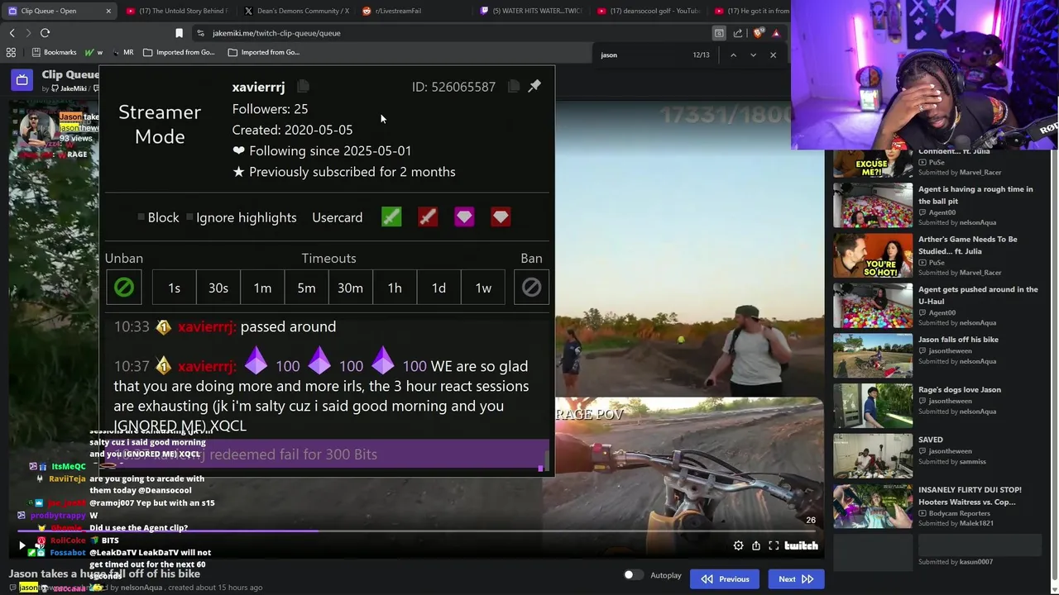Go to previous find-in-page match
The image size is (1059, 595).
tap(733, 55)
